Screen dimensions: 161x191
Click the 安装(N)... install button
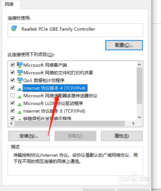[x=29, y=136]
